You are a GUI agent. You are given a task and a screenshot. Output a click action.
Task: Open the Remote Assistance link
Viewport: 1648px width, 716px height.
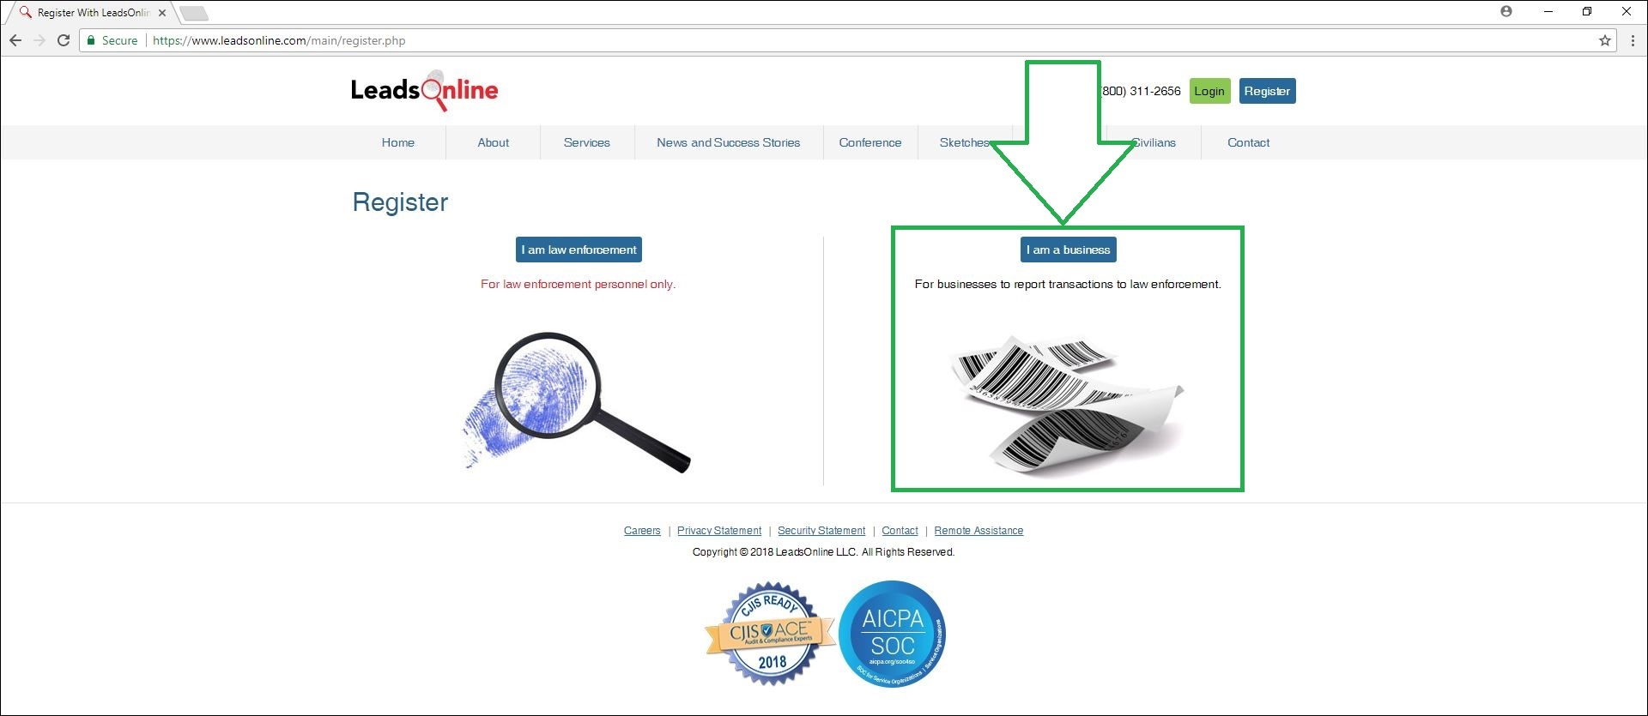click(978, 531)
